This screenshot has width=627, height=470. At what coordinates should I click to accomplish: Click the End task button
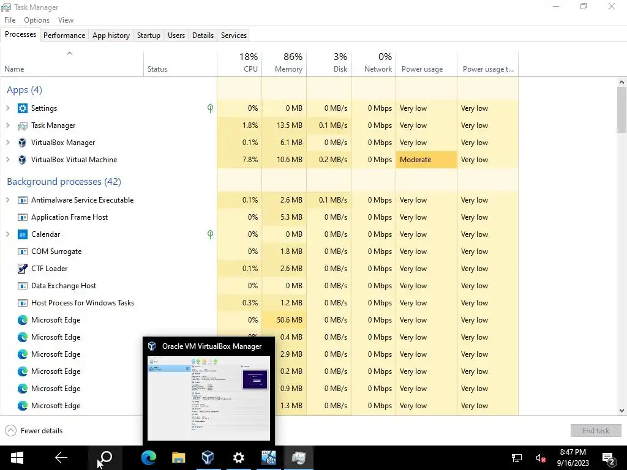click(596, 431)
